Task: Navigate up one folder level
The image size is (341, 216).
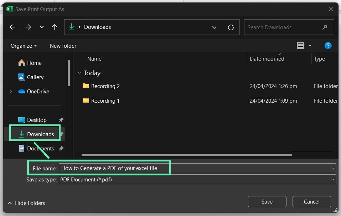Action: [55, 27]
